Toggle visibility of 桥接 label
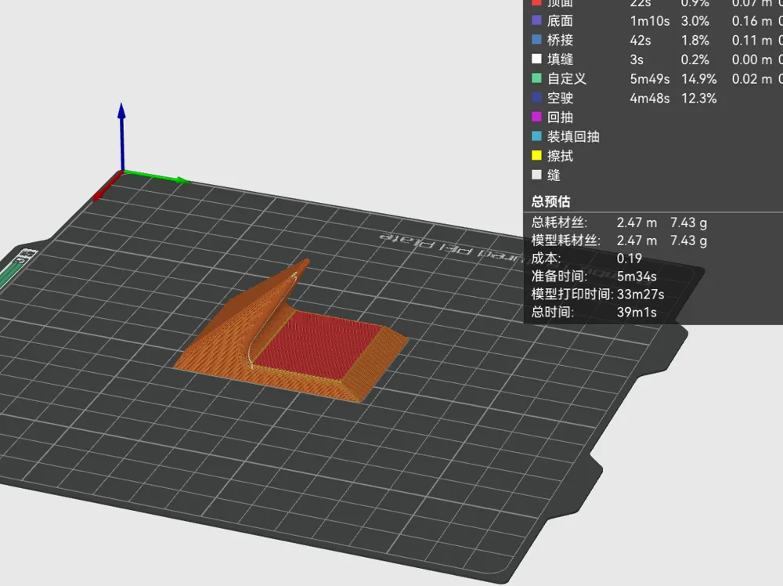Viewport: 783px width, 586px height. (x=560, y=40)
